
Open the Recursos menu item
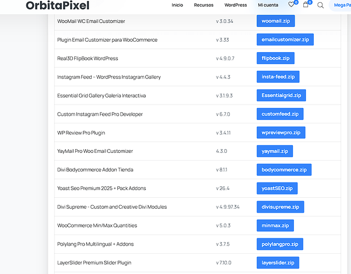tap(203, 5)
